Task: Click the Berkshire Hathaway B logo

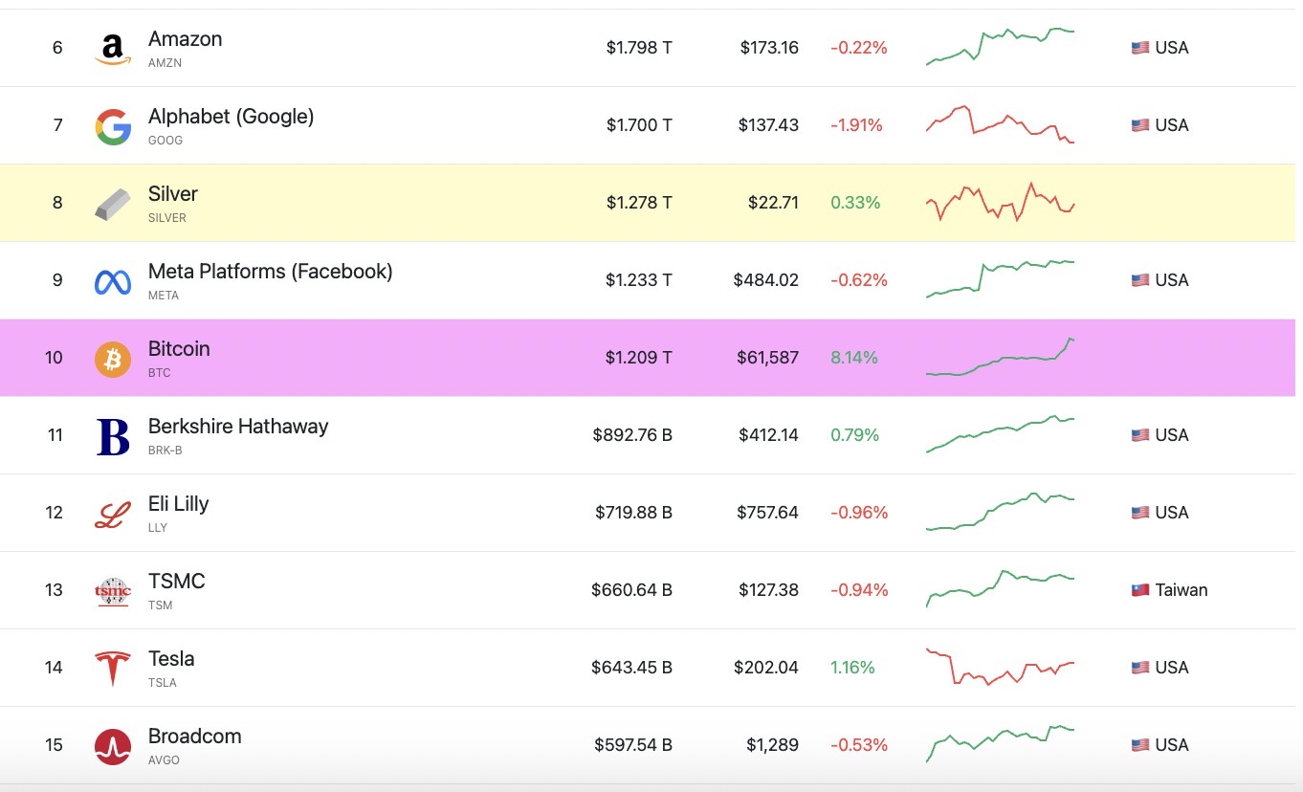Action: (x=113, y=436)
